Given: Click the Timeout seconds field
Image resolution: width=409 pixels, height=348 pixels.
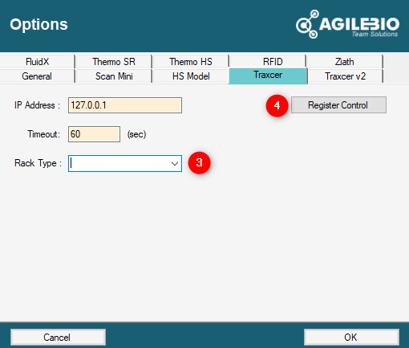Looking at the screenshot, I should pyautogui.click(x=94, y=134).
